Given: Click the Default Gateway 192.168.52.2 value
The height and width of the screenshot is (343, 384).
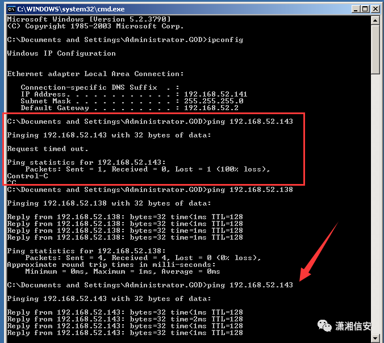Looking at the screenshot, I should tap(211, 108).
